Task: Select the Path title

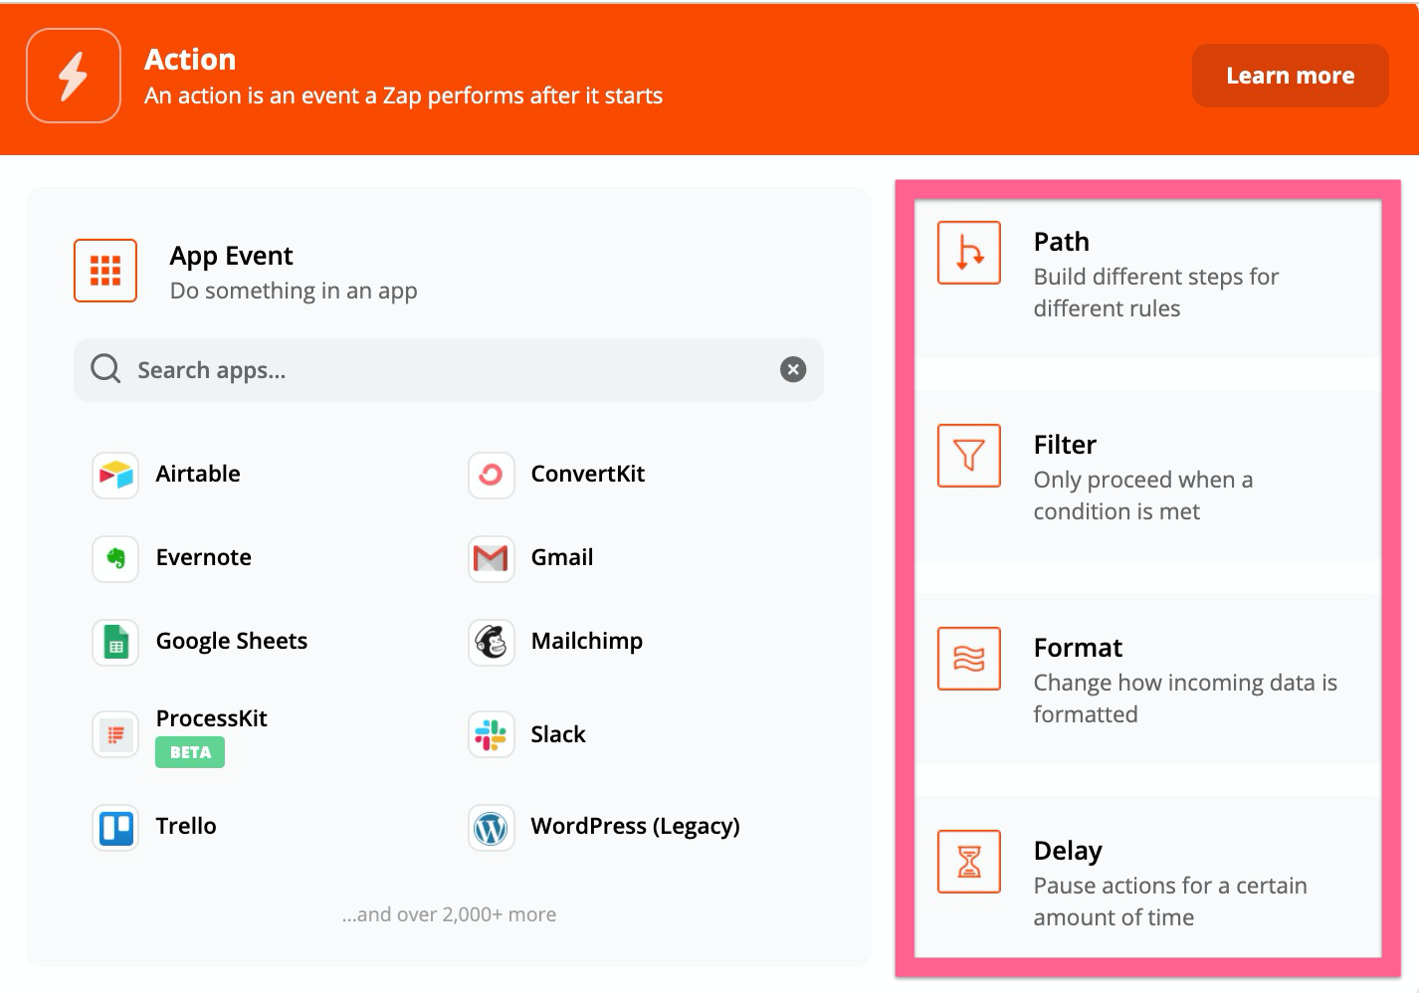Action: [x=1062, y=242]
